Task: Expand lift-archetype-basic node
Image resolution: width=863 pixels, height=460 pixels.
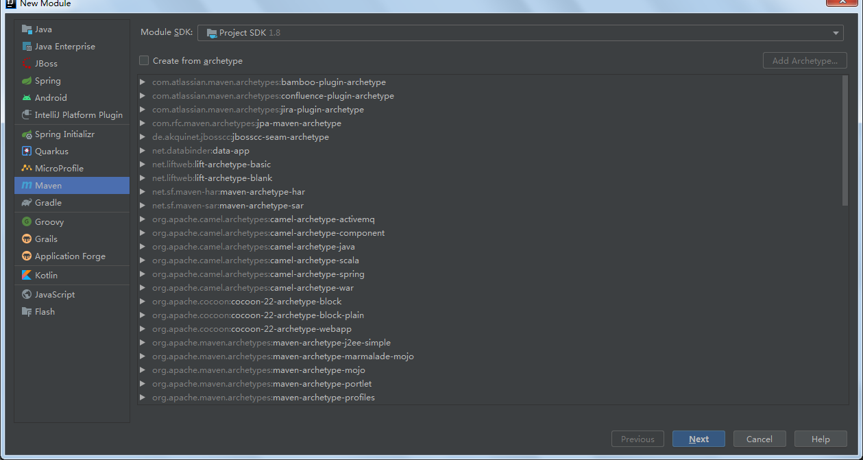Action: point(143,165)
